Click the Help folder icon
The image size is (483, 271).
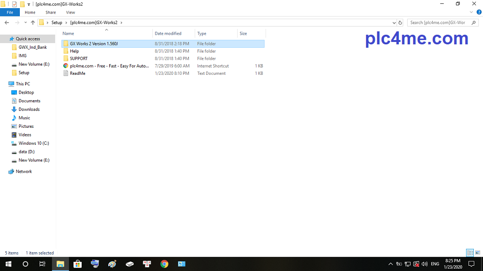point(66,51)
